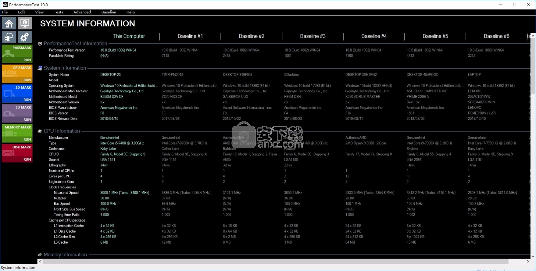Click the AMD Ryzen 9 3900 12-Core entry
Viewport: 536px width, 271px height.
point(365,143)
